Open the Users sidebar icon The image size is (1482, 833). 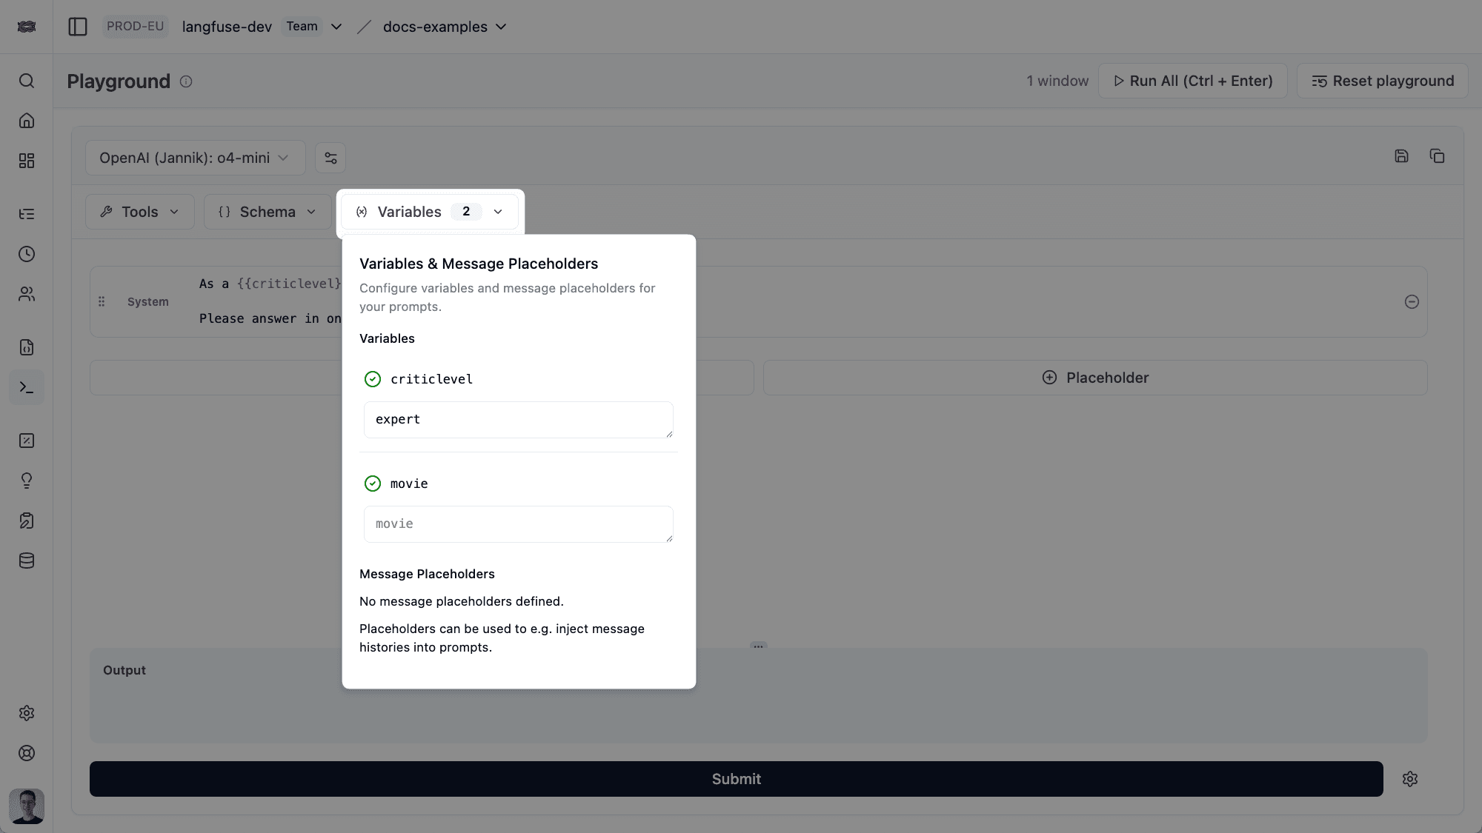(27, 294)
